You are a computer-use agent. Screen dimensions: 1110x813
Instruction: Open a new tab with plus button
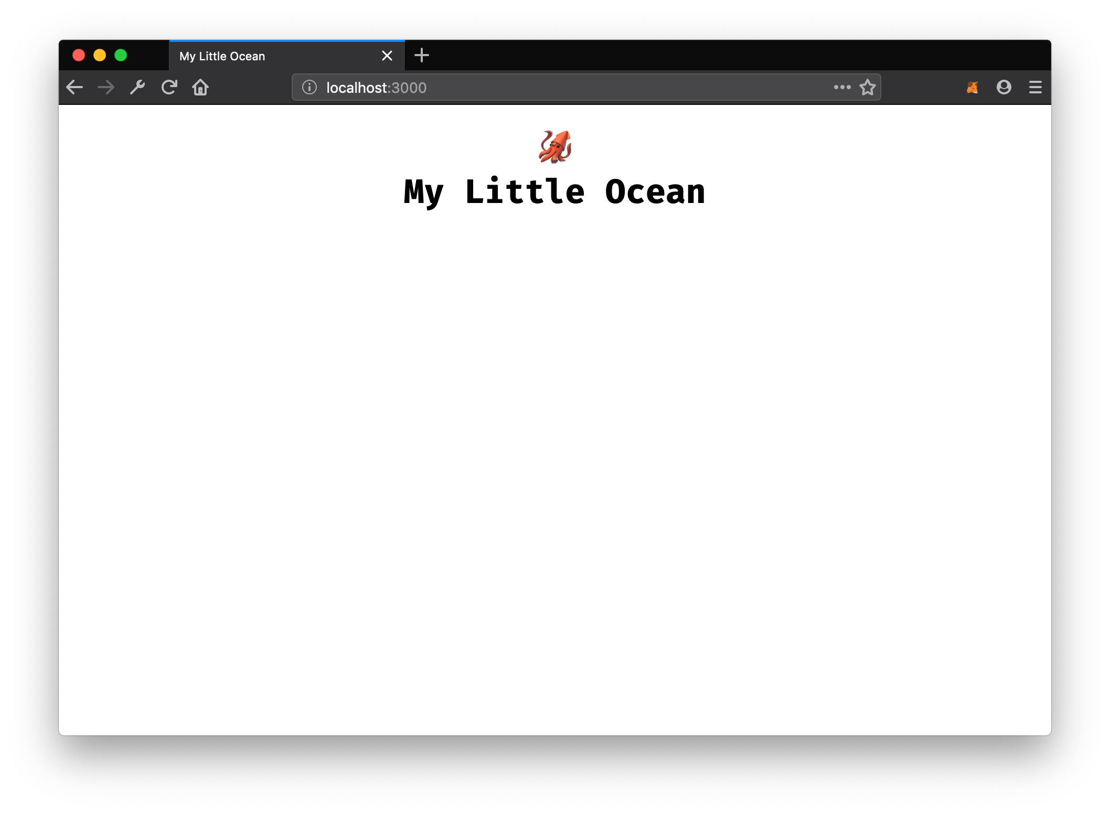(421, 55)
